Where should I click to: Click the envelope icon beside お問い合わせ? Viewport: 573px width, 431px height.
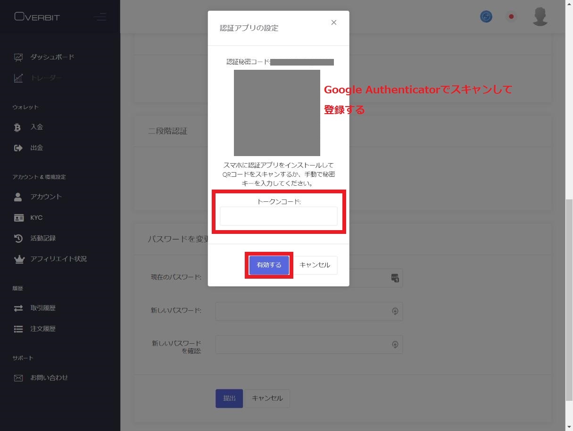click(18, 378)
